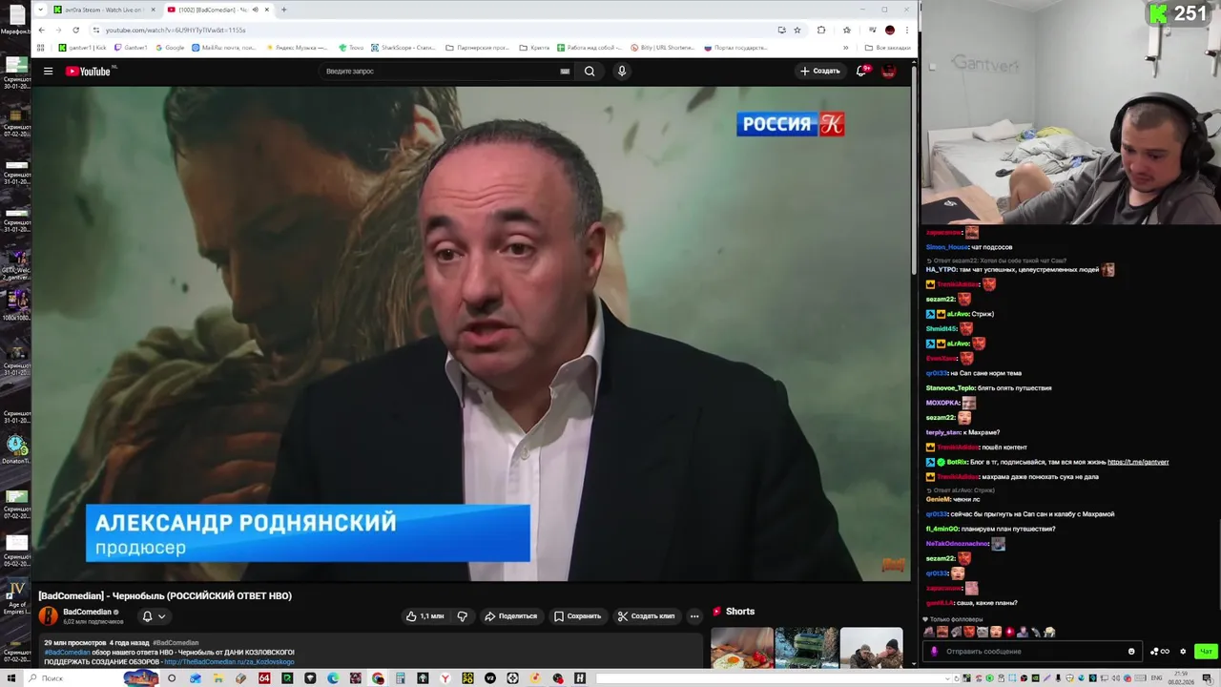Screen dimensions: 1221x687
Task: Open Chrome three-dot menu
Action: 907,30
